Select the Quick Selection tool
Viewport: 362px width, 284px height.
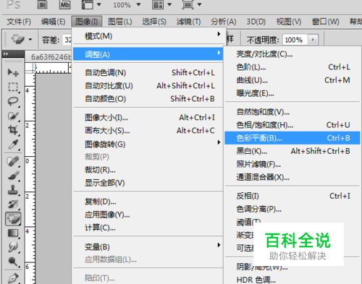click(x=13, y=116)
